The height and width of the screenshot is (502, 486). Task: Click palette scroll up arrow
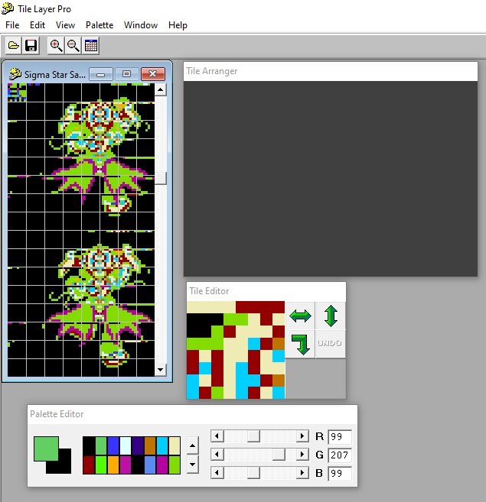[192, 445]
